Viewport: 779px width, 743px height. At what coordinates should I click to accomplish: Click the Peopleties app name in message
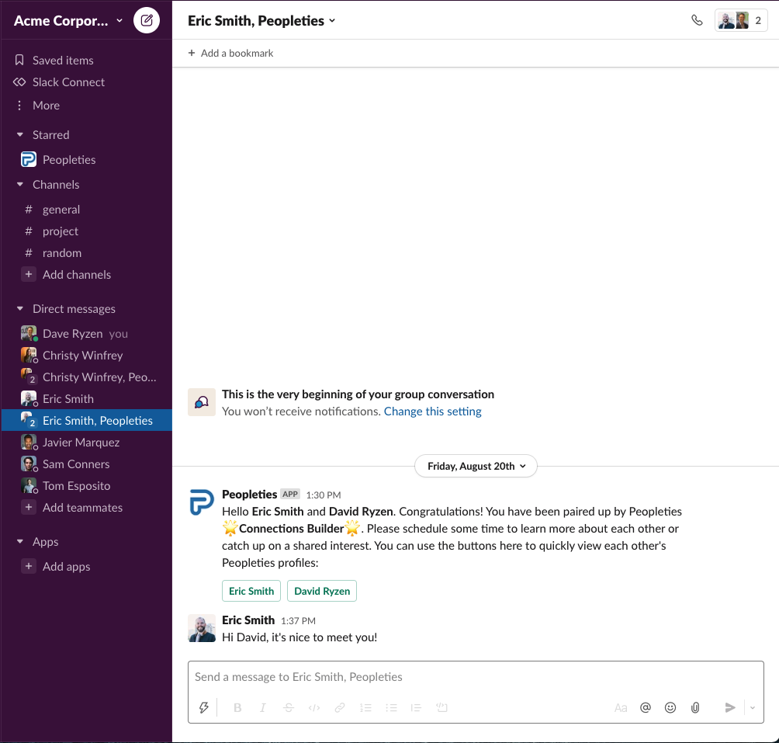(x=249, y=495)
